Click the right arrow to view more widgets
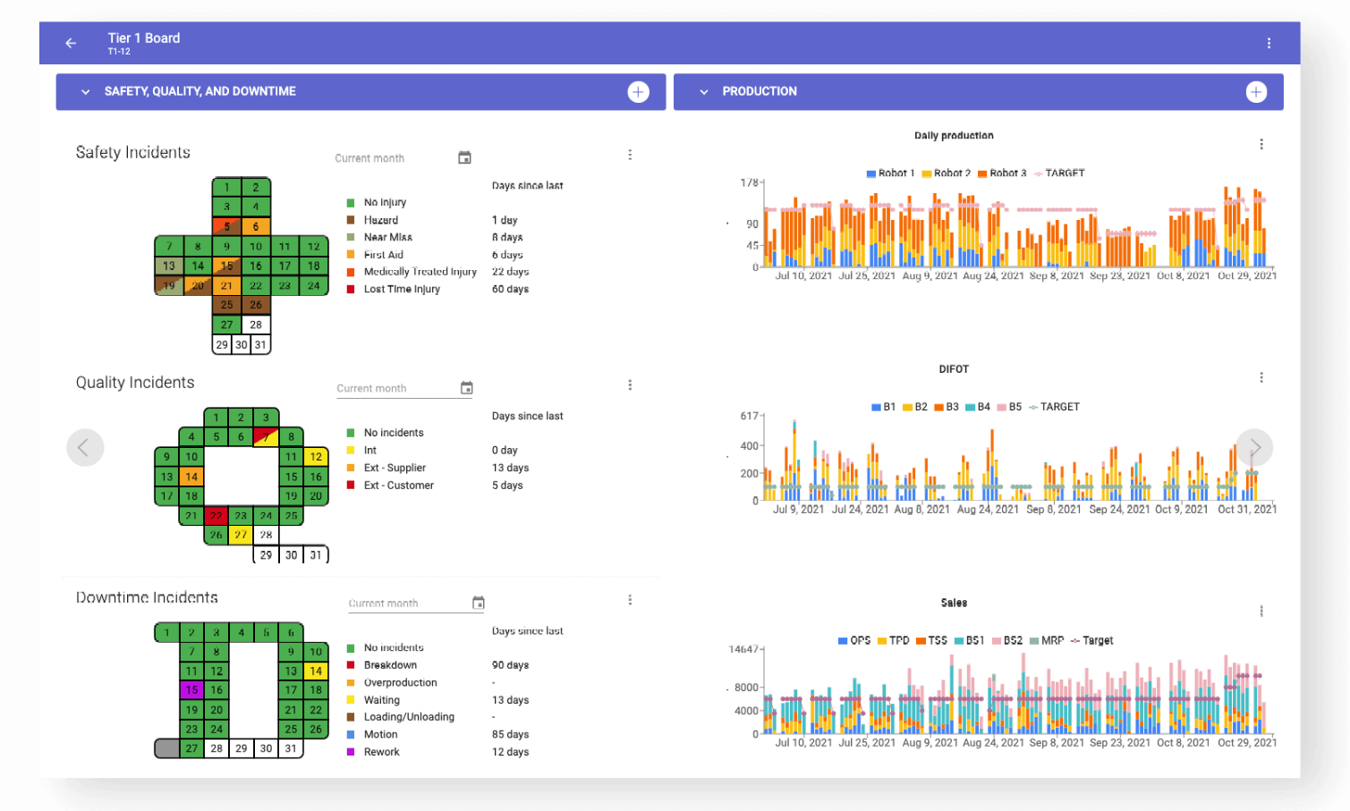This screenshot has height=811, width=1350. point(1254,447)
